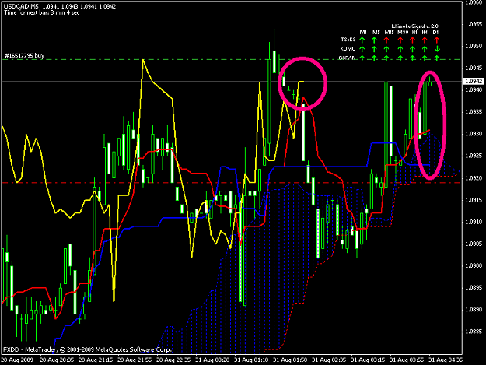Click the KUMO M5 up arrow

pos(374,49)
